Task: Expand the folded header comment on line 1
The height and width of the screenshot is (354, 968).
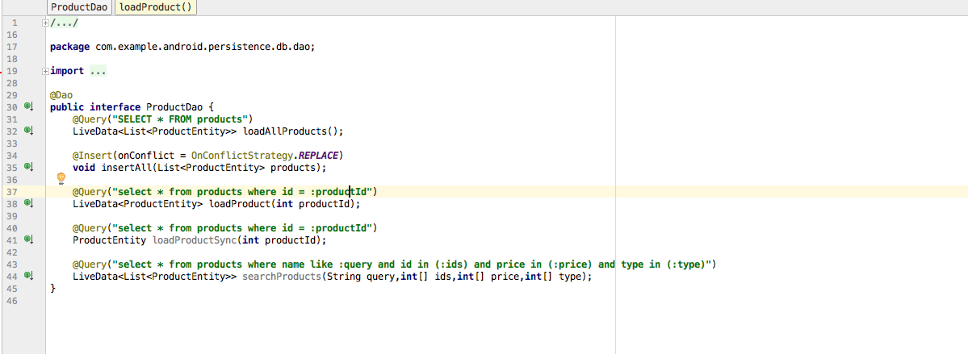Action: point(44,23)
